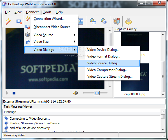Click info icon beside end of audio discovery
The height and width of the screenshot is (140, 168).
coord(6,128)
